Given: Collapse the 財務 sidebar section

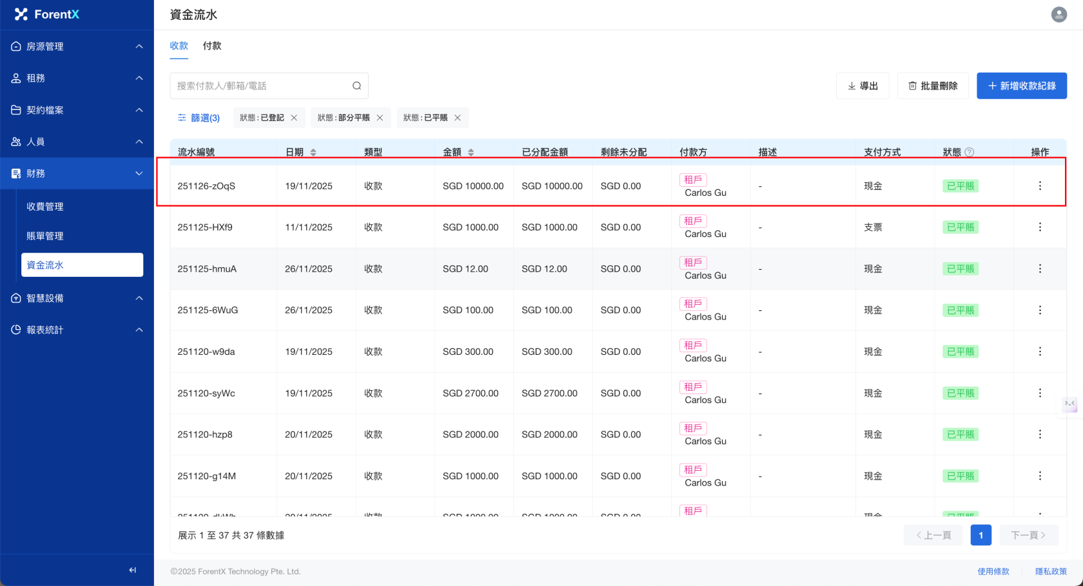Looking at the screenshot, I should [x=77, y=173].
